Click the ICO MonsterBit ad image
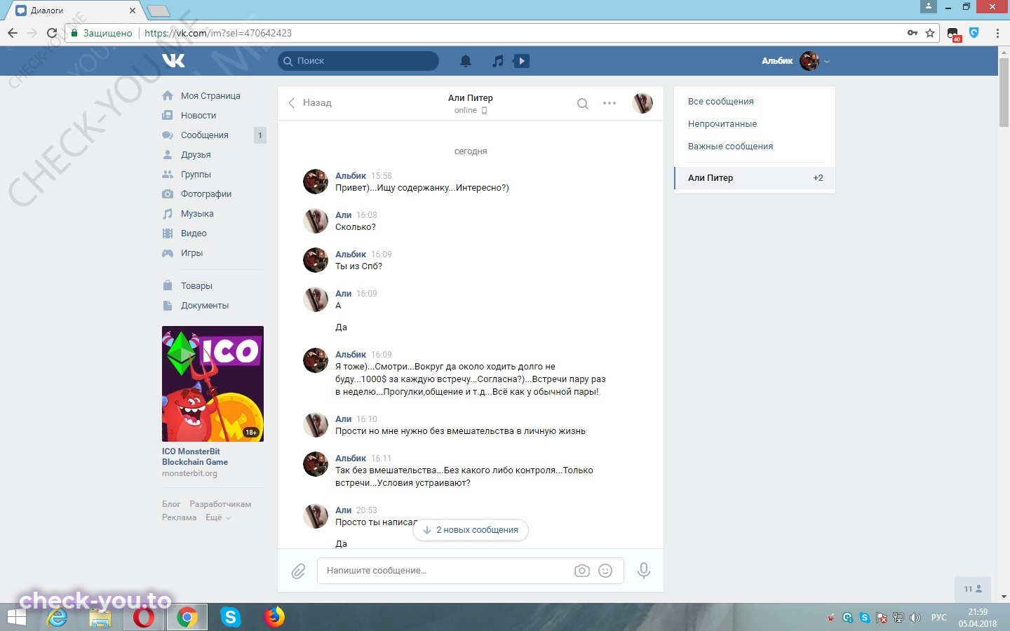The height and width of the screenshot is (631, 1010). [x=213, y=384]
